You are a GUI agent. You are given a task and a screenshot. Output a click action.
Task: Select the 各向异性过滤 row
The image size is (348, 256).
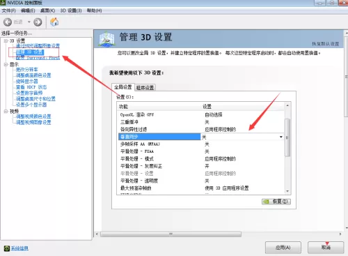[201, 129]
